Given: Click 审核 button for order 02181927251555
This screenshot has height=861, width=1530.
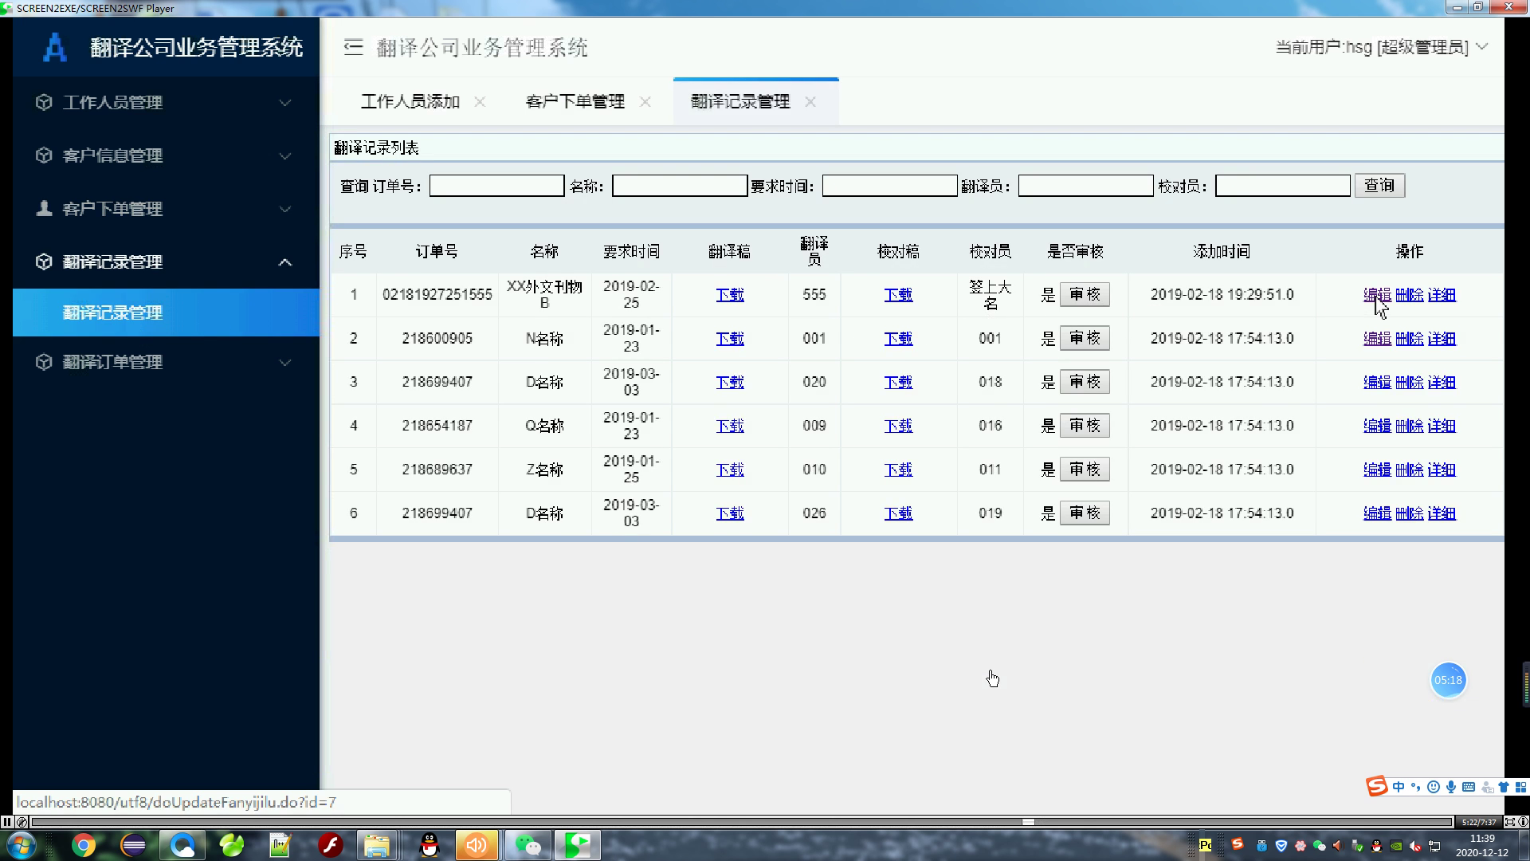Looking at the screenshot, I should [1085, 295].
